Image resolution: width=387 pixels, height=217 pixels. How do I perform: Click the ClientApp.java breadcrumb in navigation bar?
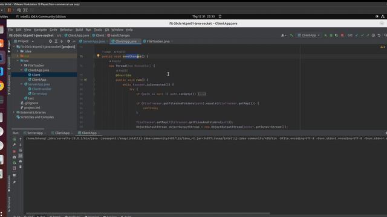77,36
